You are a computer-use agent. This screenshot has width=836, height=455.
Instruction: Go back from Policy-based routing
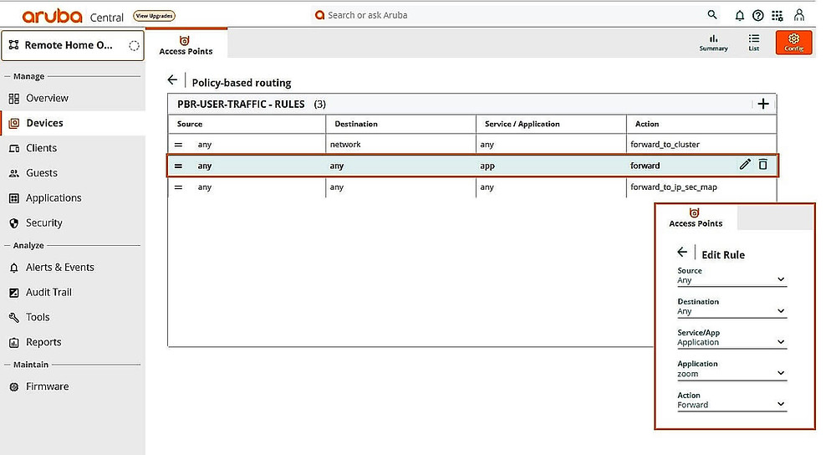pos(172,80)
